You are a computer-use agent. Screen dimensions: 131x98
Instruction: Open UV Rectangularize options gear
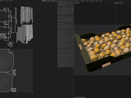pyautogui.click(x=73, y=38)
